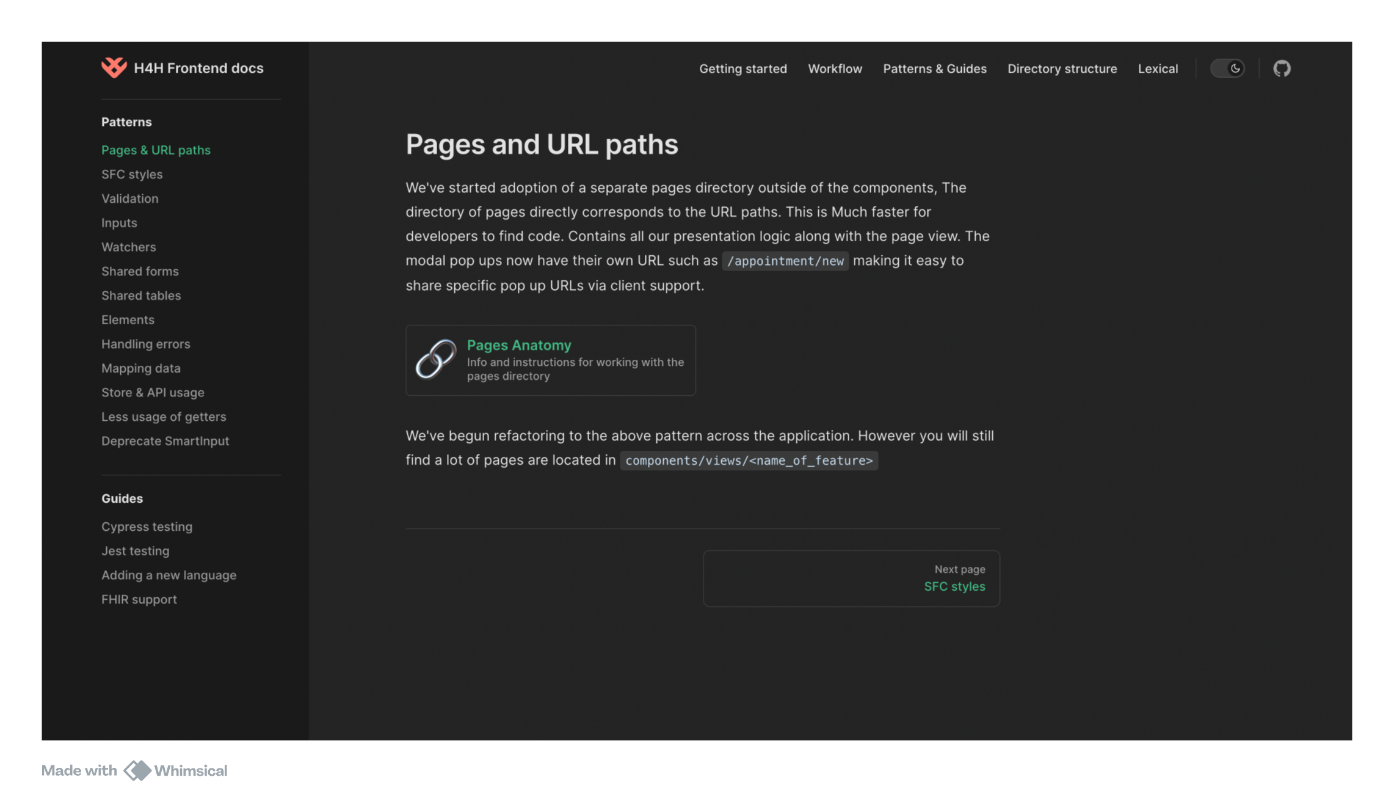
Task: Click the H4H heart logo icon
Action: coord(114,68)
